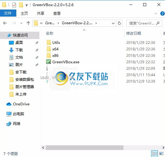Open the x86 folder icon
Image resolution: width=165 pixels, height=157 pixels.
49,55
